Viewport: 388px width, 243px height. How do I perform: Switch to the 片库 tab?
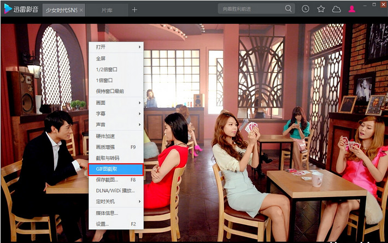[x=107, y=10]
